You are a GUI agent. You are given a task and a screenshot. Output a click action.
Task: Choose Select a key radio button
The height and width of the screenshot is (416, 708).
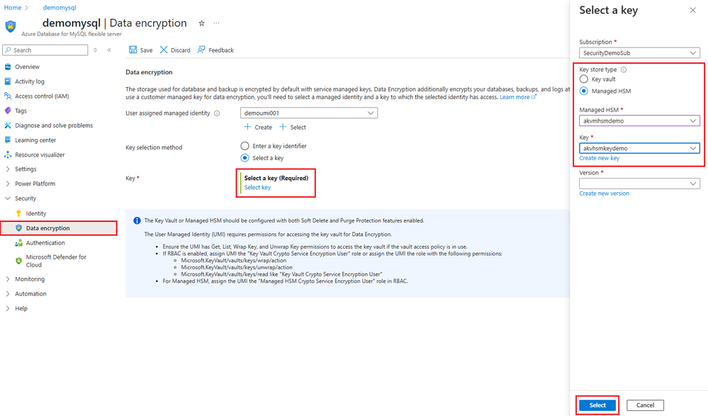pyautogui.click(x=245, y=157)
